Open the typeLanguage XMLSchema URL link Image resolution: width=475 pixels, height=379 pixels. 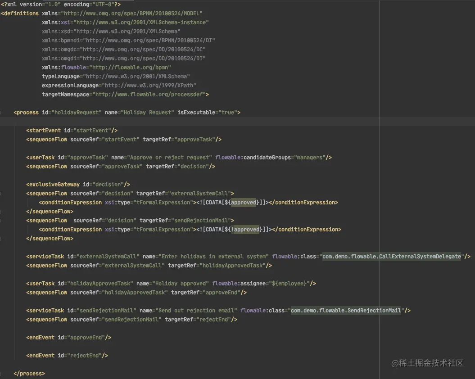click(136, 77)
